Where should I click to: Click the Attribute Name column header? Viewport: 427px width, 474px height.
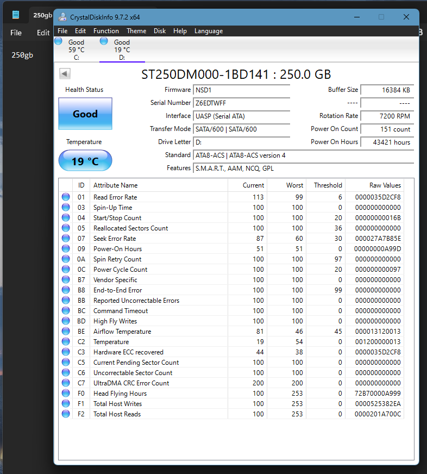[116, 185]
